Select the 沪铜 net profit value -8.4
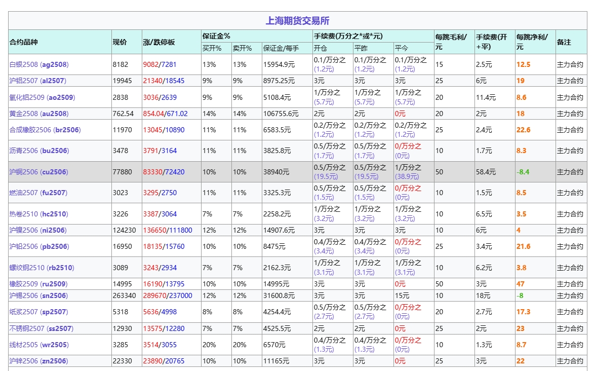 pyautogui.click(x=523, y=172)
